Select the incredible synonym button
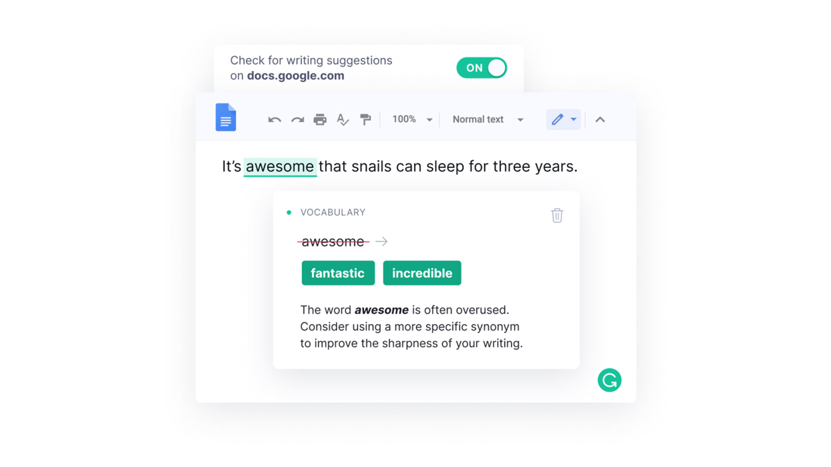The width and height of the screenshot is (831, 467). (422, 273)
